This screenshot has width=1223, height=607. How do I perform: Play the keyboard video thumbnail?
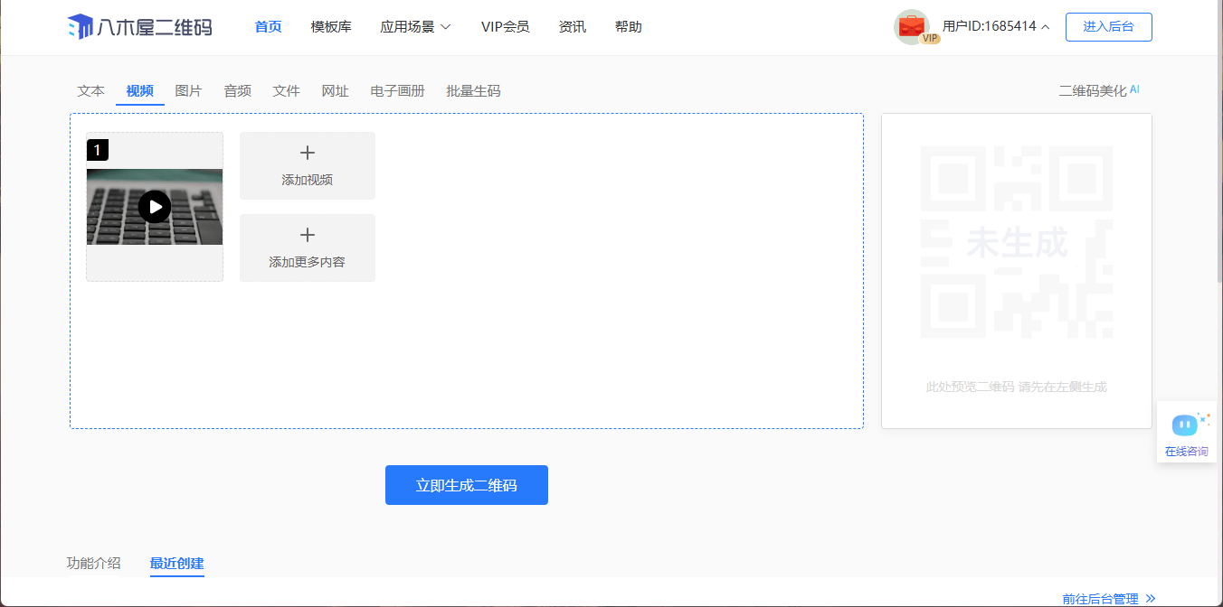[x=155, y=207]
